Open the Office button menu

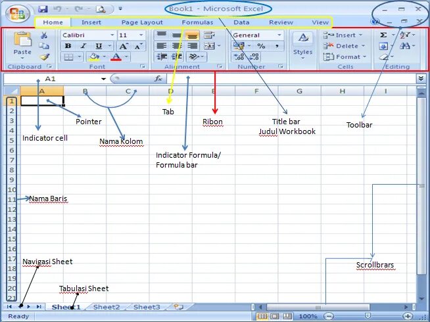pos(17,13)
